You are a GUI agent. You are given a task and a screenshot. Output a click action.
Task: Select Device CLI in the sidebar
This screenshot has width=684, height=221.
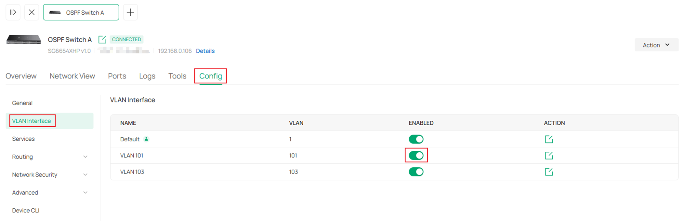tap(25, 210)
